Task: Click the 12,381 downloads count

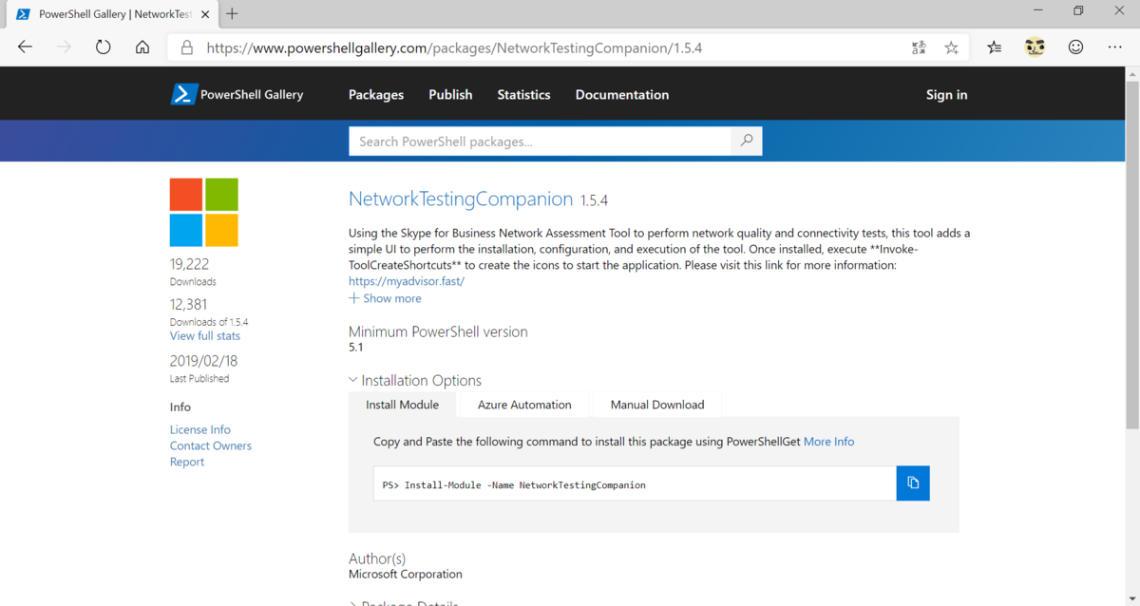Action: pyautogui.click(x=188, y=304)
